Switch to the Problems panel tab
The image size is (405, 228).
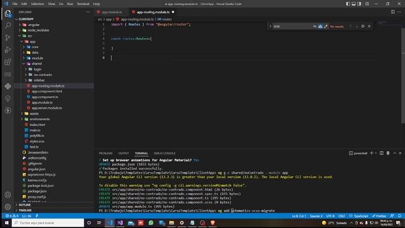click(106, 153)
